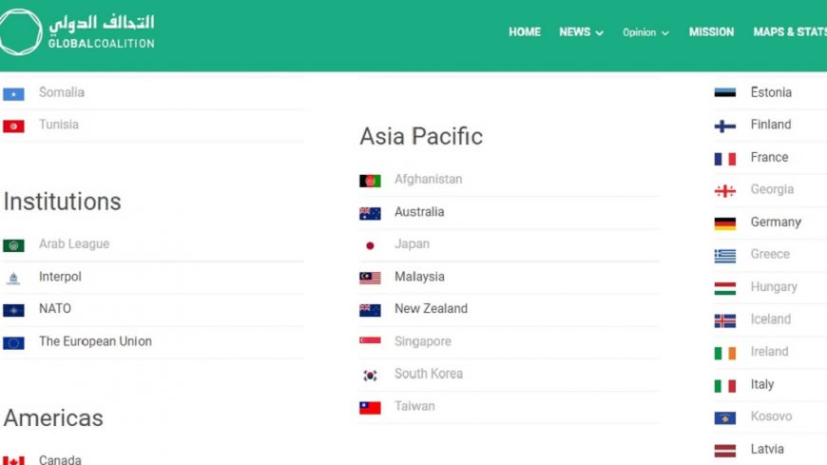Click the Ireland flag icon
Image resolution: width=827 pixels, height=465 pixels.
coord(725,353)
